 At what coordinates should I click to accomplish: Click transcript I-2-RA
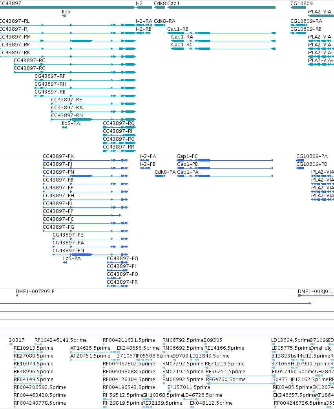coord(144,25)
